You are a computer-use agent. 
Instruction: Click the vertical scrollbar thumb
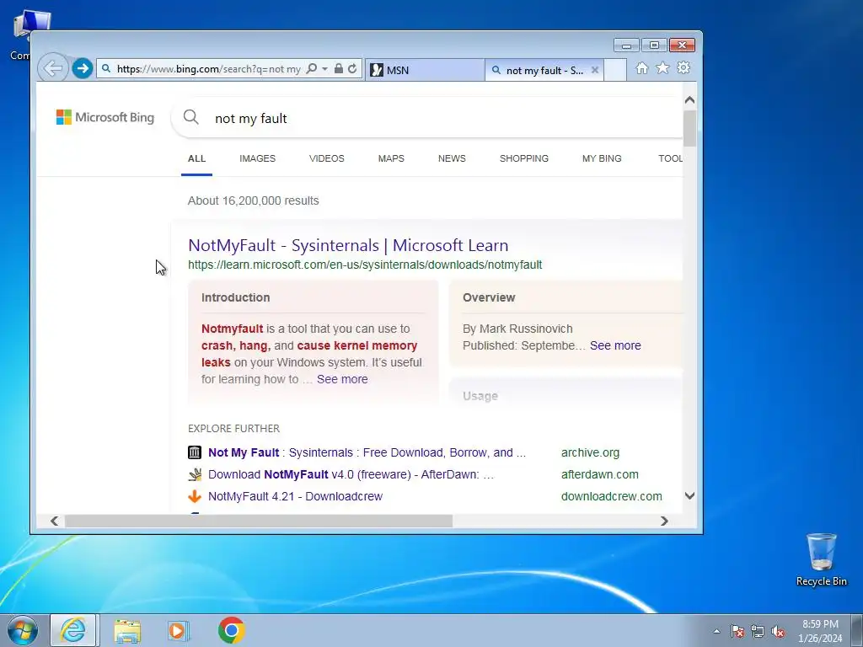pyautogui.click(x=689, y=128)
